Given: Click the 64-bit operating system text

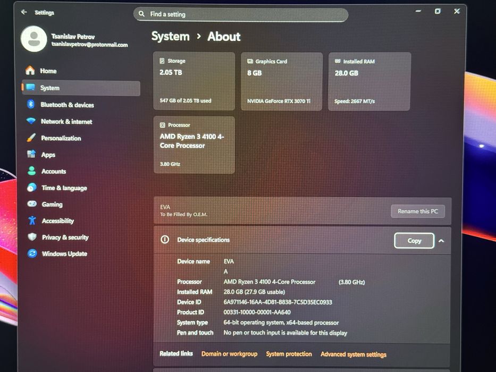Looking at the screenshot, I should tap(281, 323).
